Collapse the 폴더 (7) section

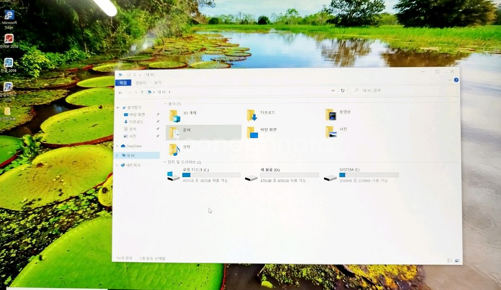(x=166, y=102)
